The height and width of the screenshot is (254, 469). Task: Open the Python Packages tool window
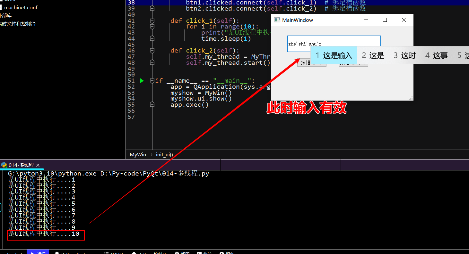coord(75,252)
